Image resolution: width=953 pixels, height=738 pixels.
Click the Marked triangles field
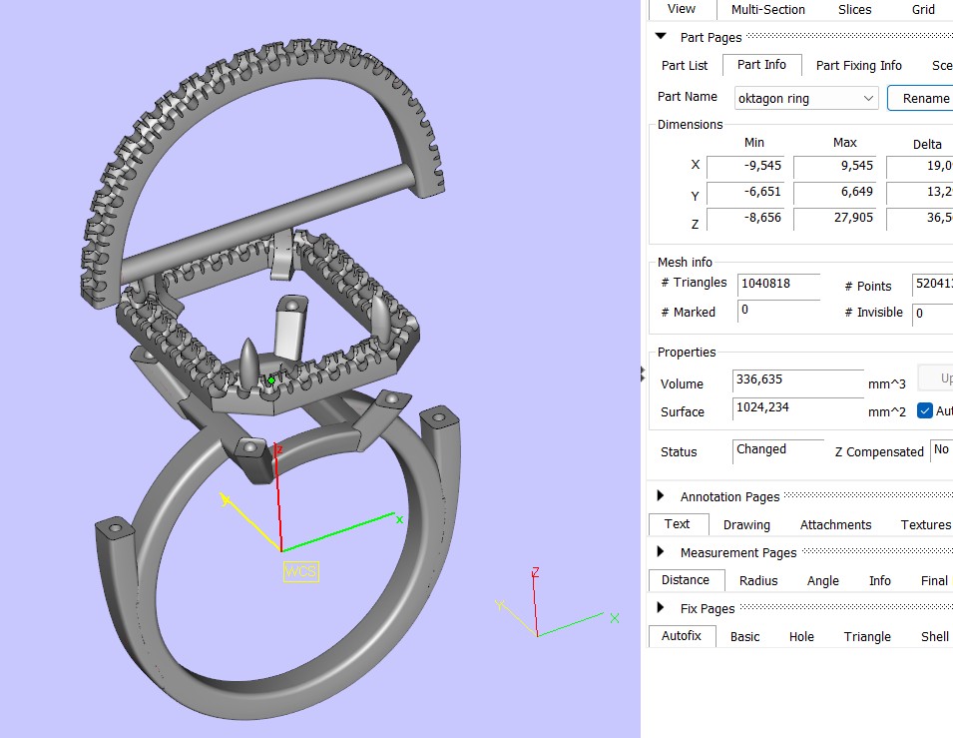[778, 311]
